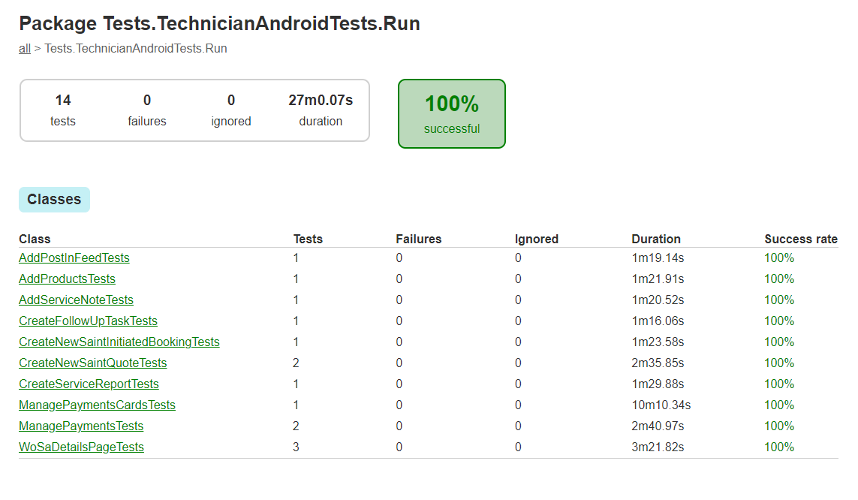Open CreateFollowUpTaskTests class link

[88, 321]
